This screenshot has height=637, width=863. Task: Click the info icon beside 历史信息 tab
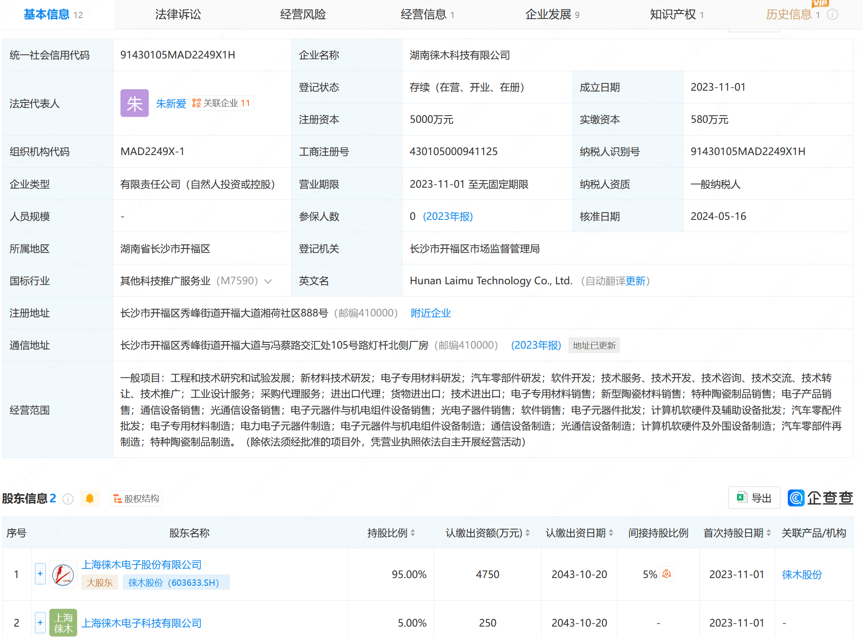832,15
